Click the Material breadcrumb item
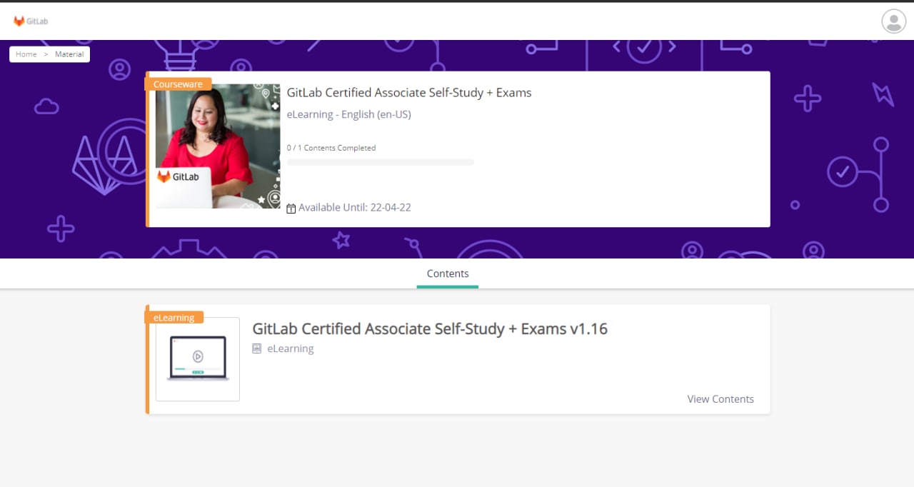Screen dimensions: 914x487 [x=69, y=54]
